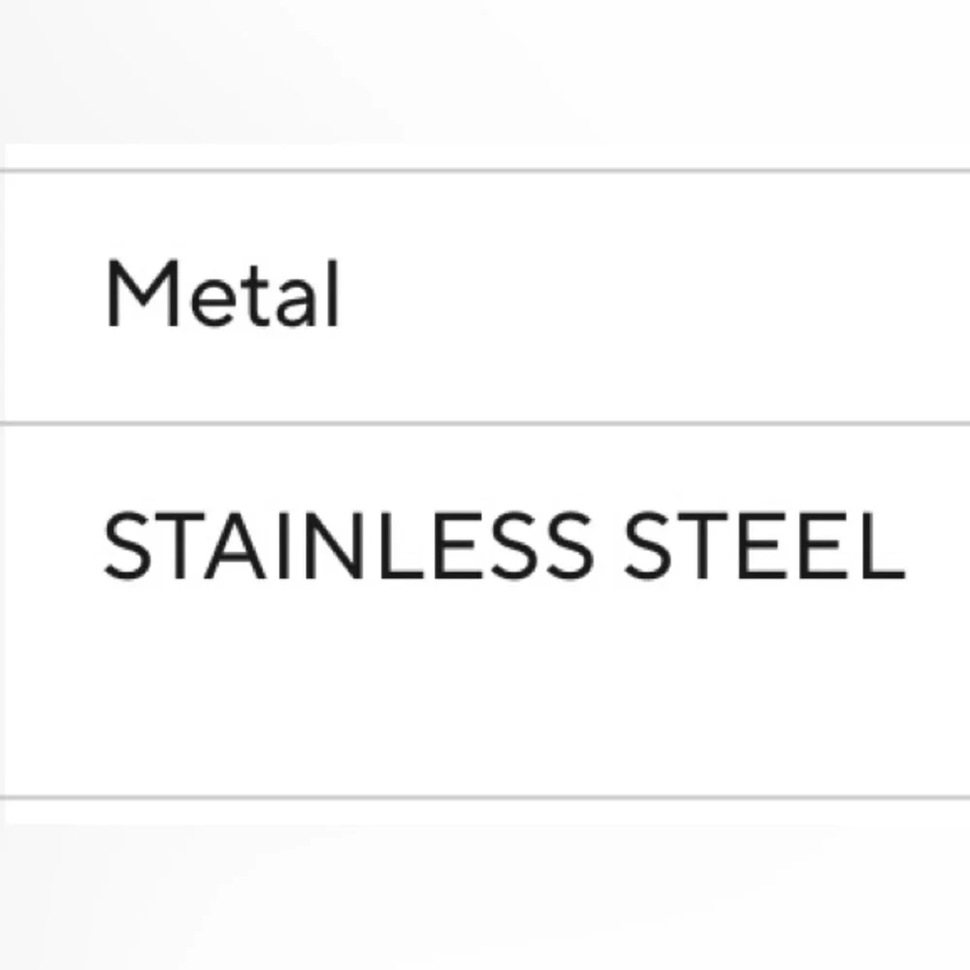This screenshot has width=970, height=970.
Task: Click the bottom border line of the table
Action: (485, 797)
